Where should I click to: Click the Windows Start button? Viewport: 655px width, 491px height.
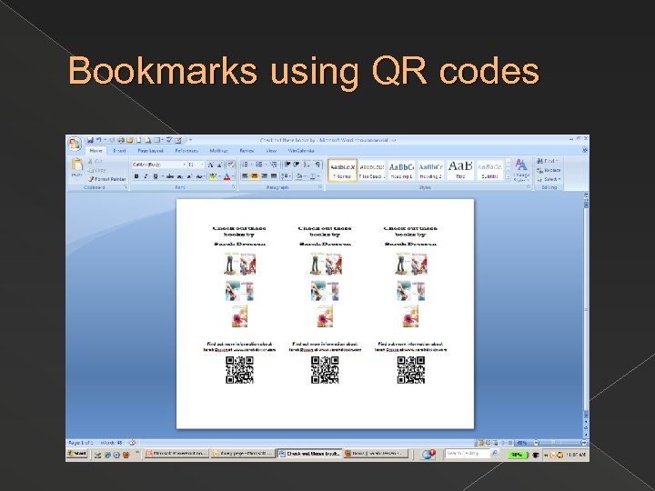coord(77,454)
